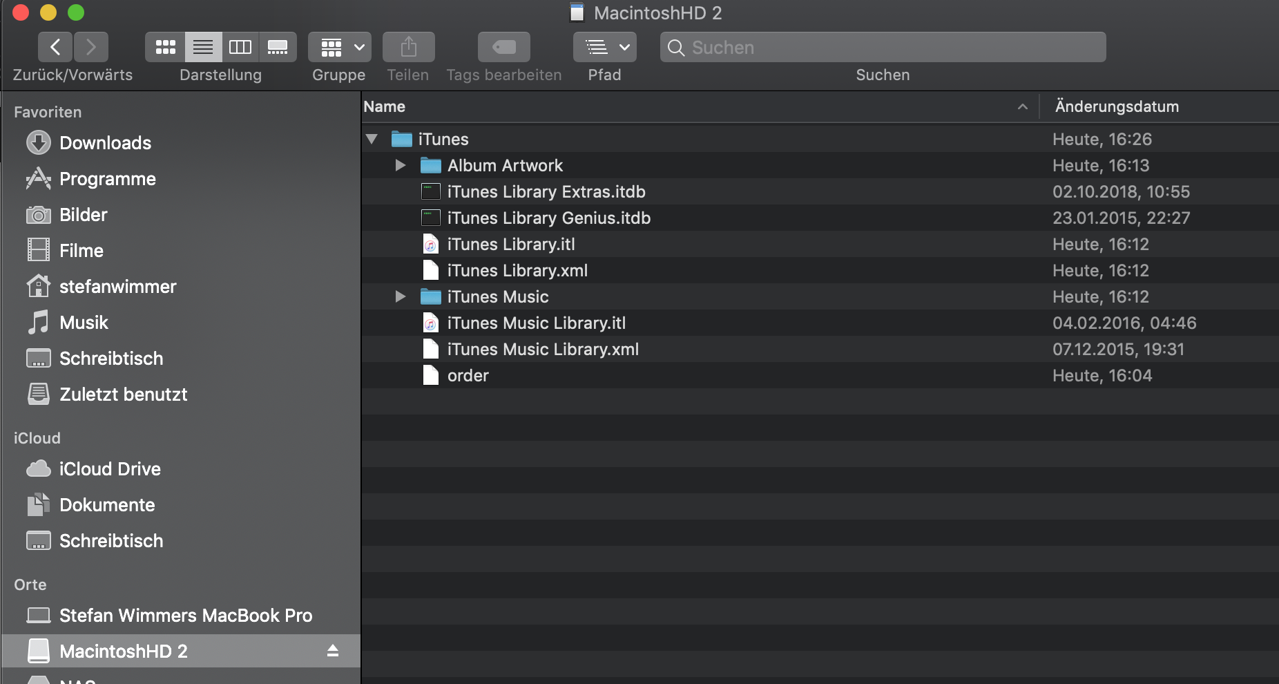The width and height of the screenshot is (1279, 684).
Task: Select the iTunes Library.xml file icon
Action: point(431,270)
